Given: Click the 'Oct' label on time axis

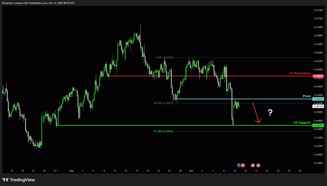Looking at the screenshot, I should click(191, 171).
